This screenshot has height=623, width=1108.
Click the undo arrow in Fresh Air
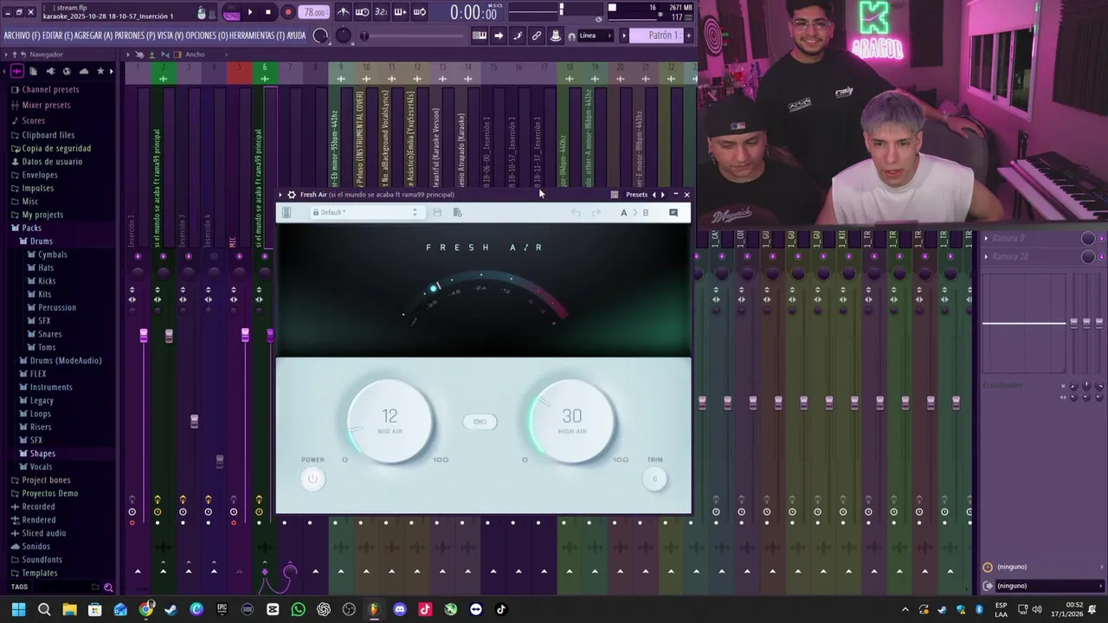coord(576,213)
